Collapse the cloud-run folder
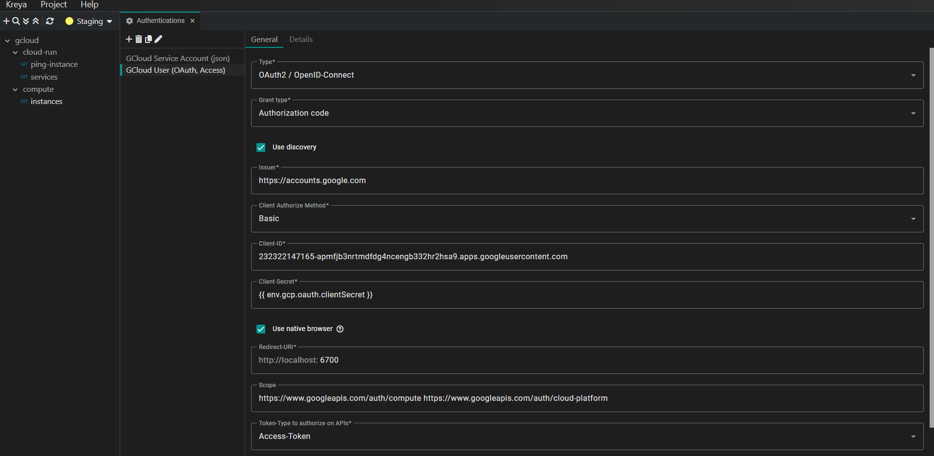 coord(15,52)
